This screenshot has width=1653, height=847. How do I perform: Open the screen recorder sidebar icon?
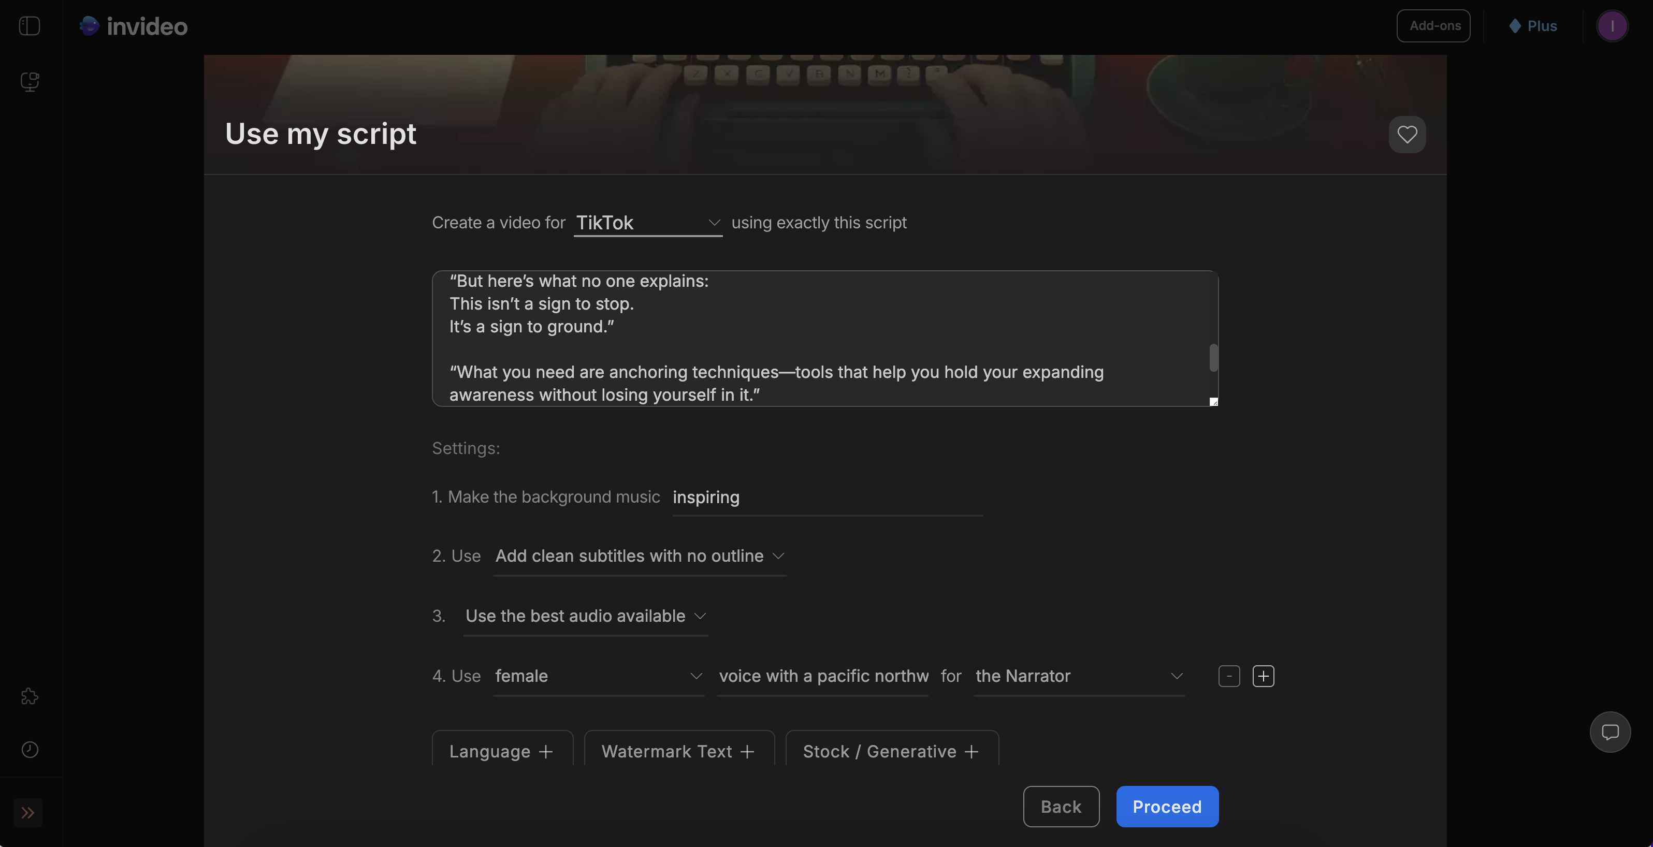pyautogui.click(x=30, y=81)
